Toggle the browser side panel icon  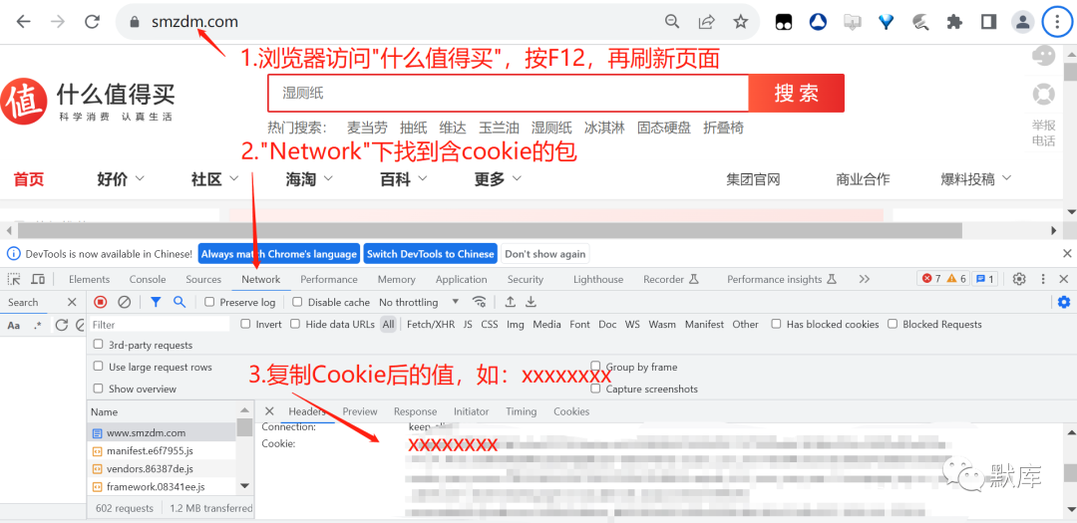pyautogui.click(x=988, y=22)
